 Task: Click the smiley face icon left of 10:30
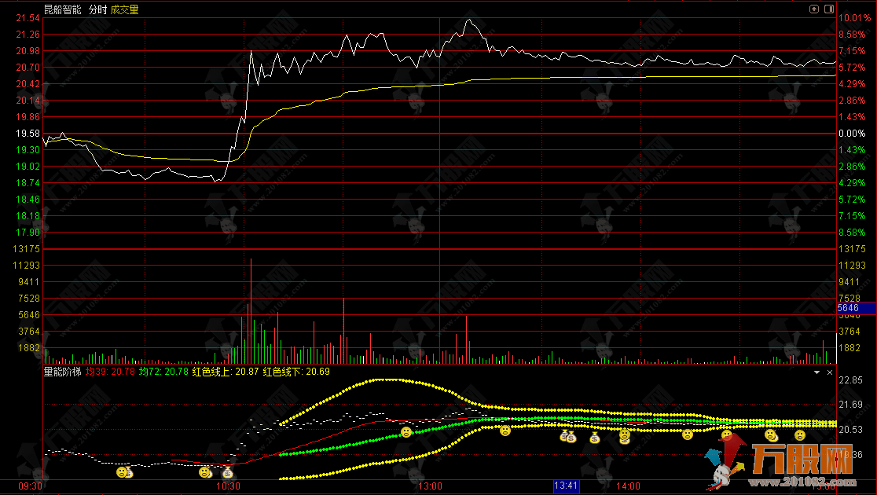[x=205, y=472]
